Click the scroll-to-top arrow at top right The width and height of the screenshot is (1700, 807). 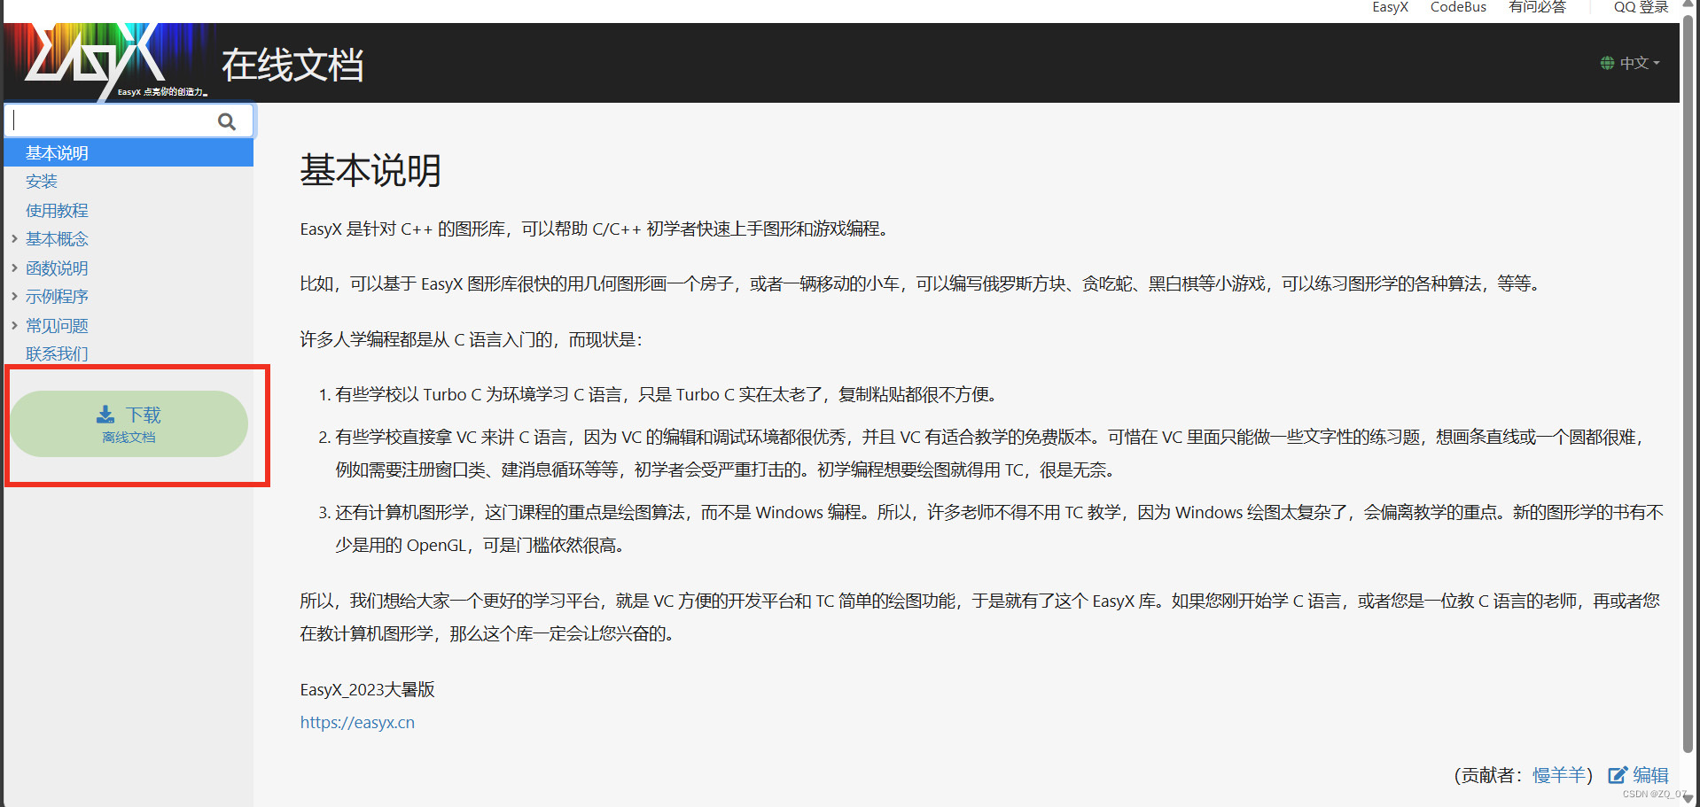tap(1687, 4)
